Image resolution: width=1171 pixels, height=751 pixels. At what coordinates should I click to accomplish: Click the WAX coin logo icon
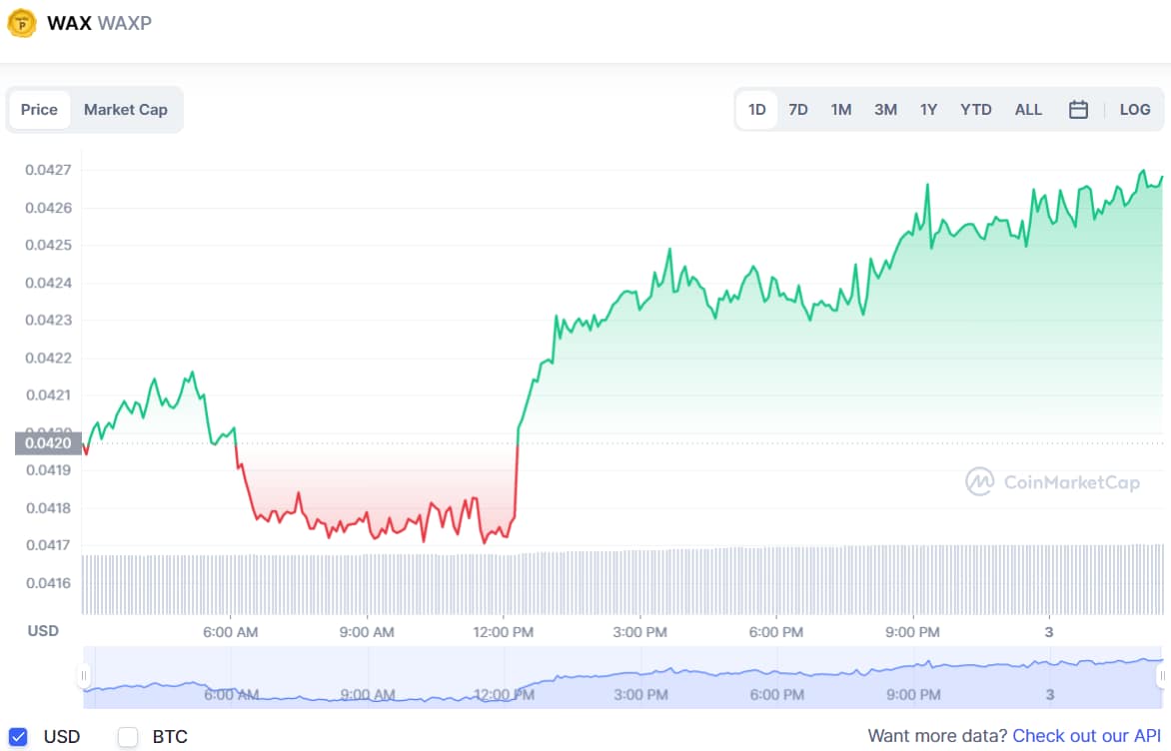[x=21, y=23]
